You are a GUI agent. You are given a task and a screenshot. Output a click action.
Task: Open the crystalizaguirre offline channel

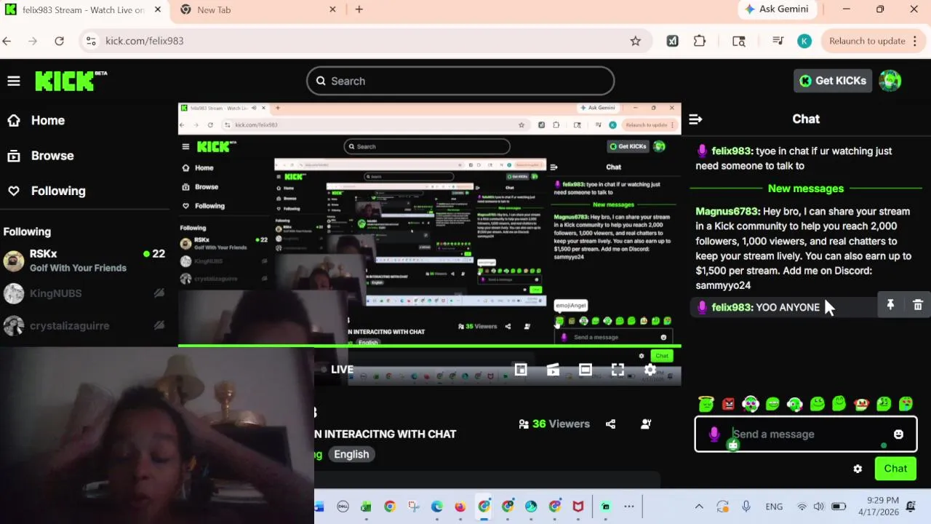click(x=84, y=325)
